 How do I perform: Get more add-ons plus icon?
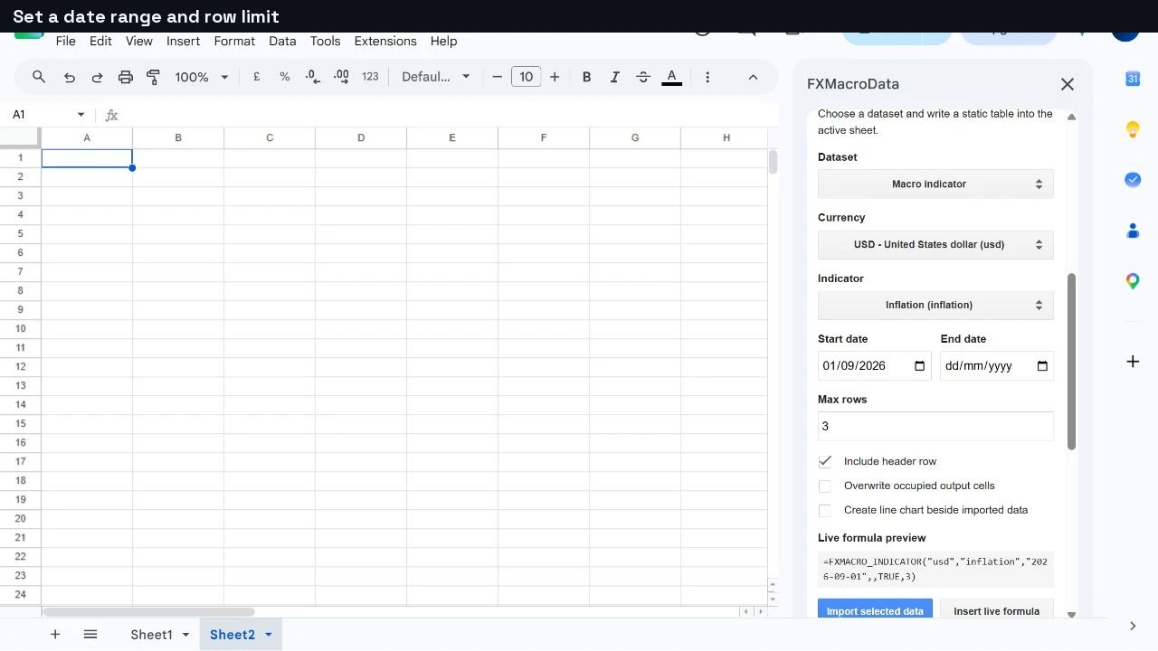(1133, 362)
